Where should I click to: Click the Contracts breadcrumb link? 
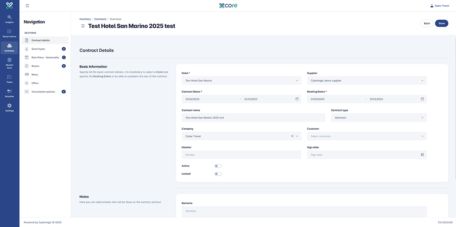click(x=100, y=19)
